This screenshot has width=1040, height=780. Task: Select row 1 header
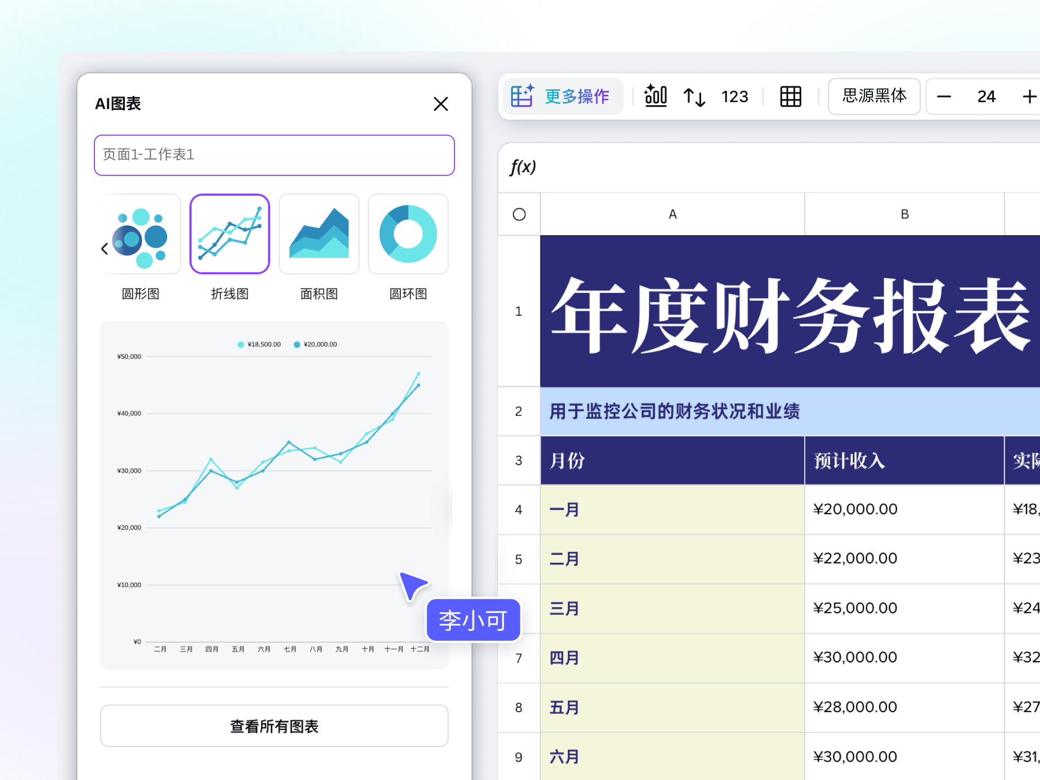(519, 311)
